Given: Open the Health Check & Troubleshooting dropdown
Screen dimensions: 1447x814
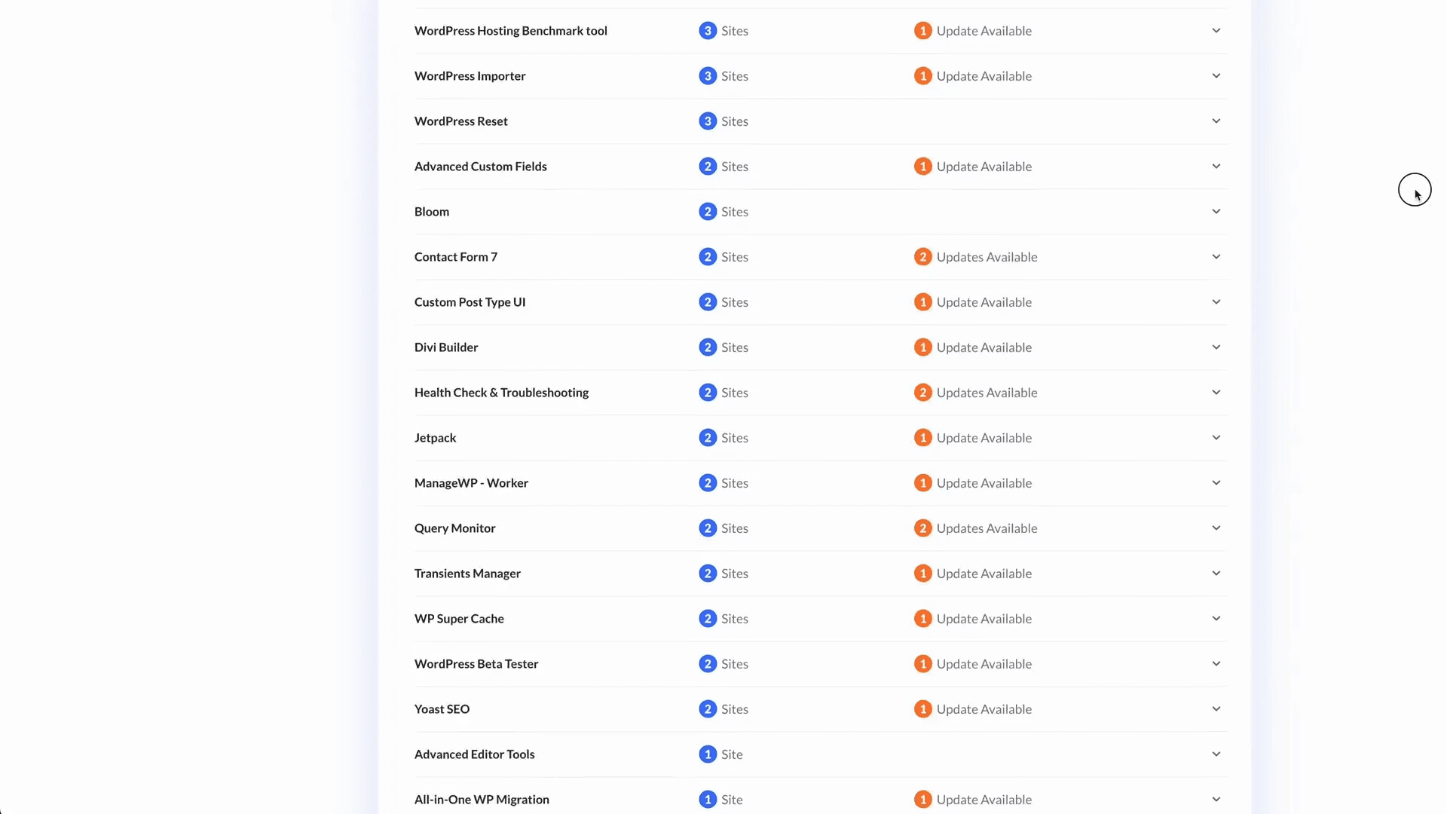Looking at the screenshot, I should coord(1216,392).
